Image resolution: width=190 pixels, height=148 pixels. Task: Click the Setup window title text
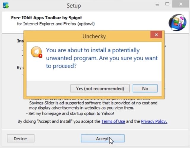(74, 6)
